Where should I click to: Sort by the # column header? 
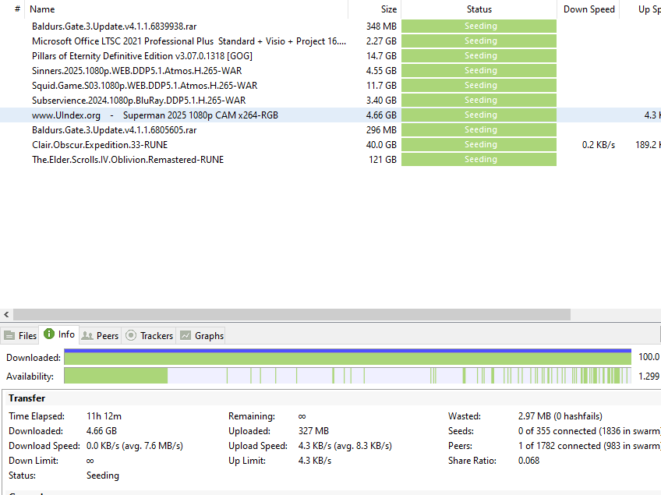pyautogui.click(x=12, y=9)
